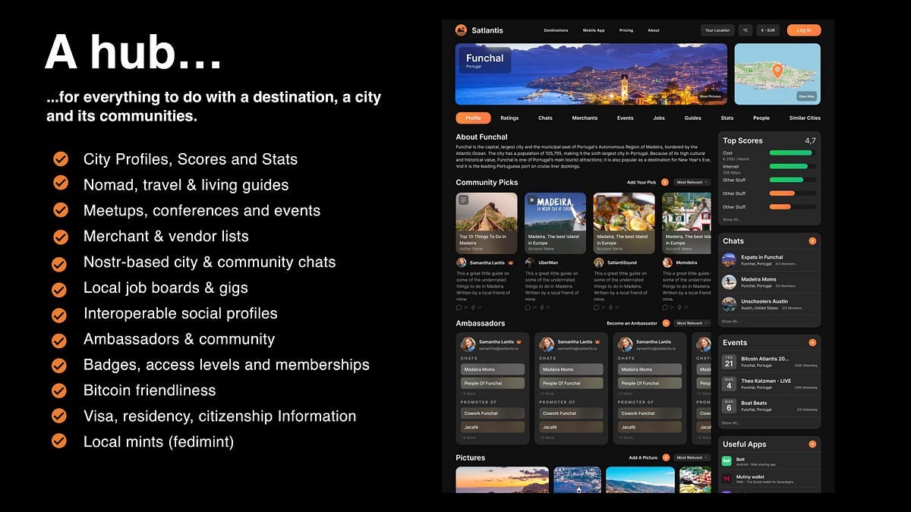Click the orange map pin on Madeira map
The width and height of the screenshot is (911, 512).
777,71
